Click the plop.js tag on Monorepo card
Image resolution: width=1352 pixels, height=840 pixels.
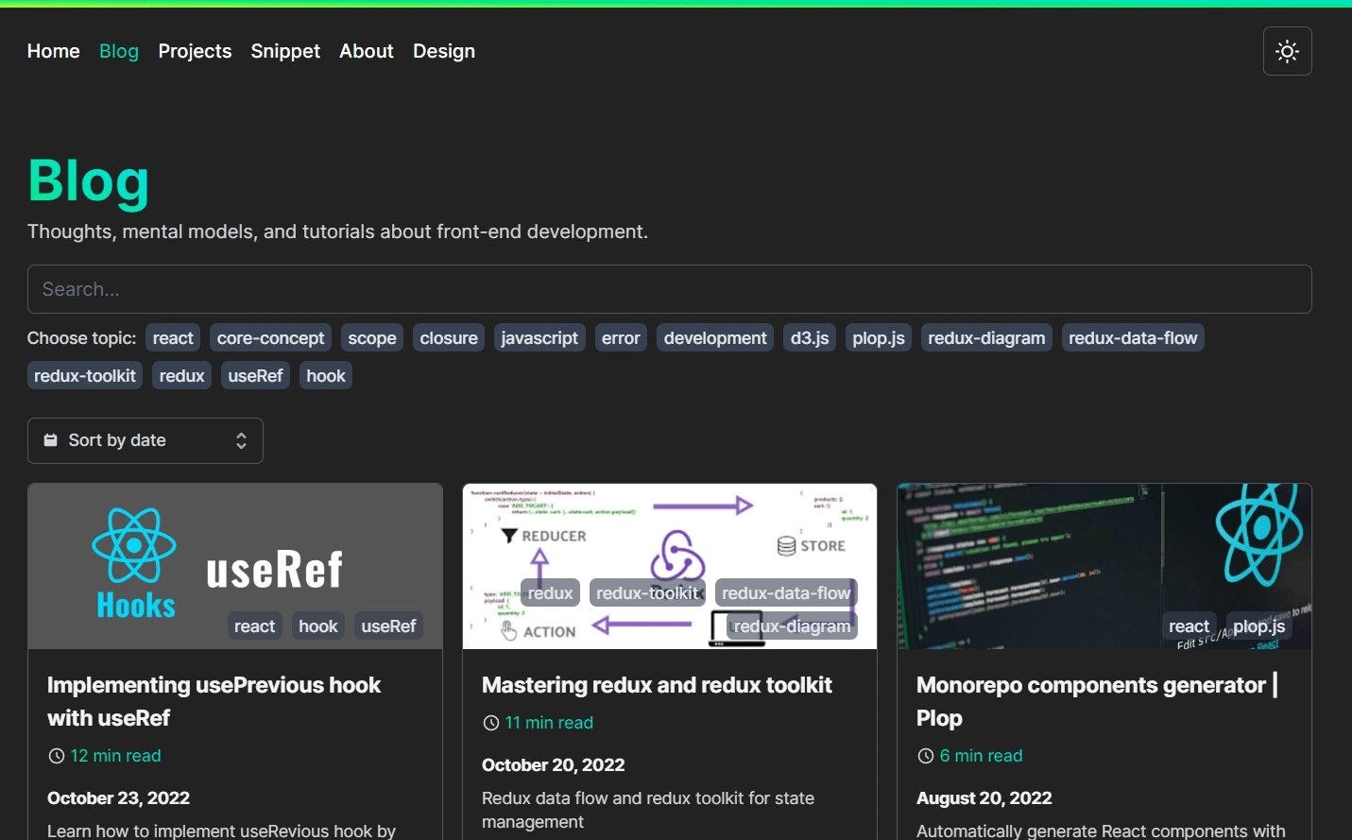click(1258, 626)
